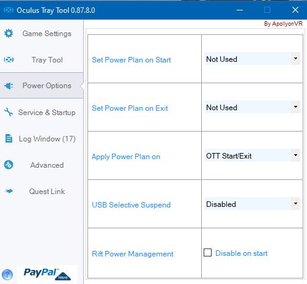The image size is (307, 284).
Task: Open help with the question mark icon
Action: coord(7,275)
